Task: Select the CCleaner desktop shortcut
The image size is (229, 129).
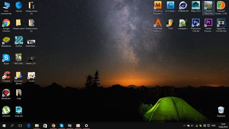Action: pos(6,76)
